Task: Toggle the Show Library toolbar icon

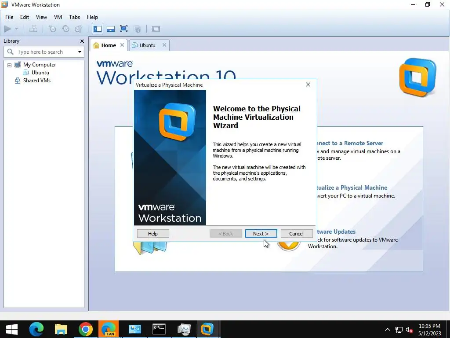Action: click(98, 29)
